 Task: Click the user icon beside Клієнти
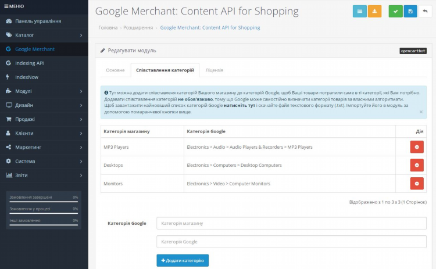(x=8, y=133)
